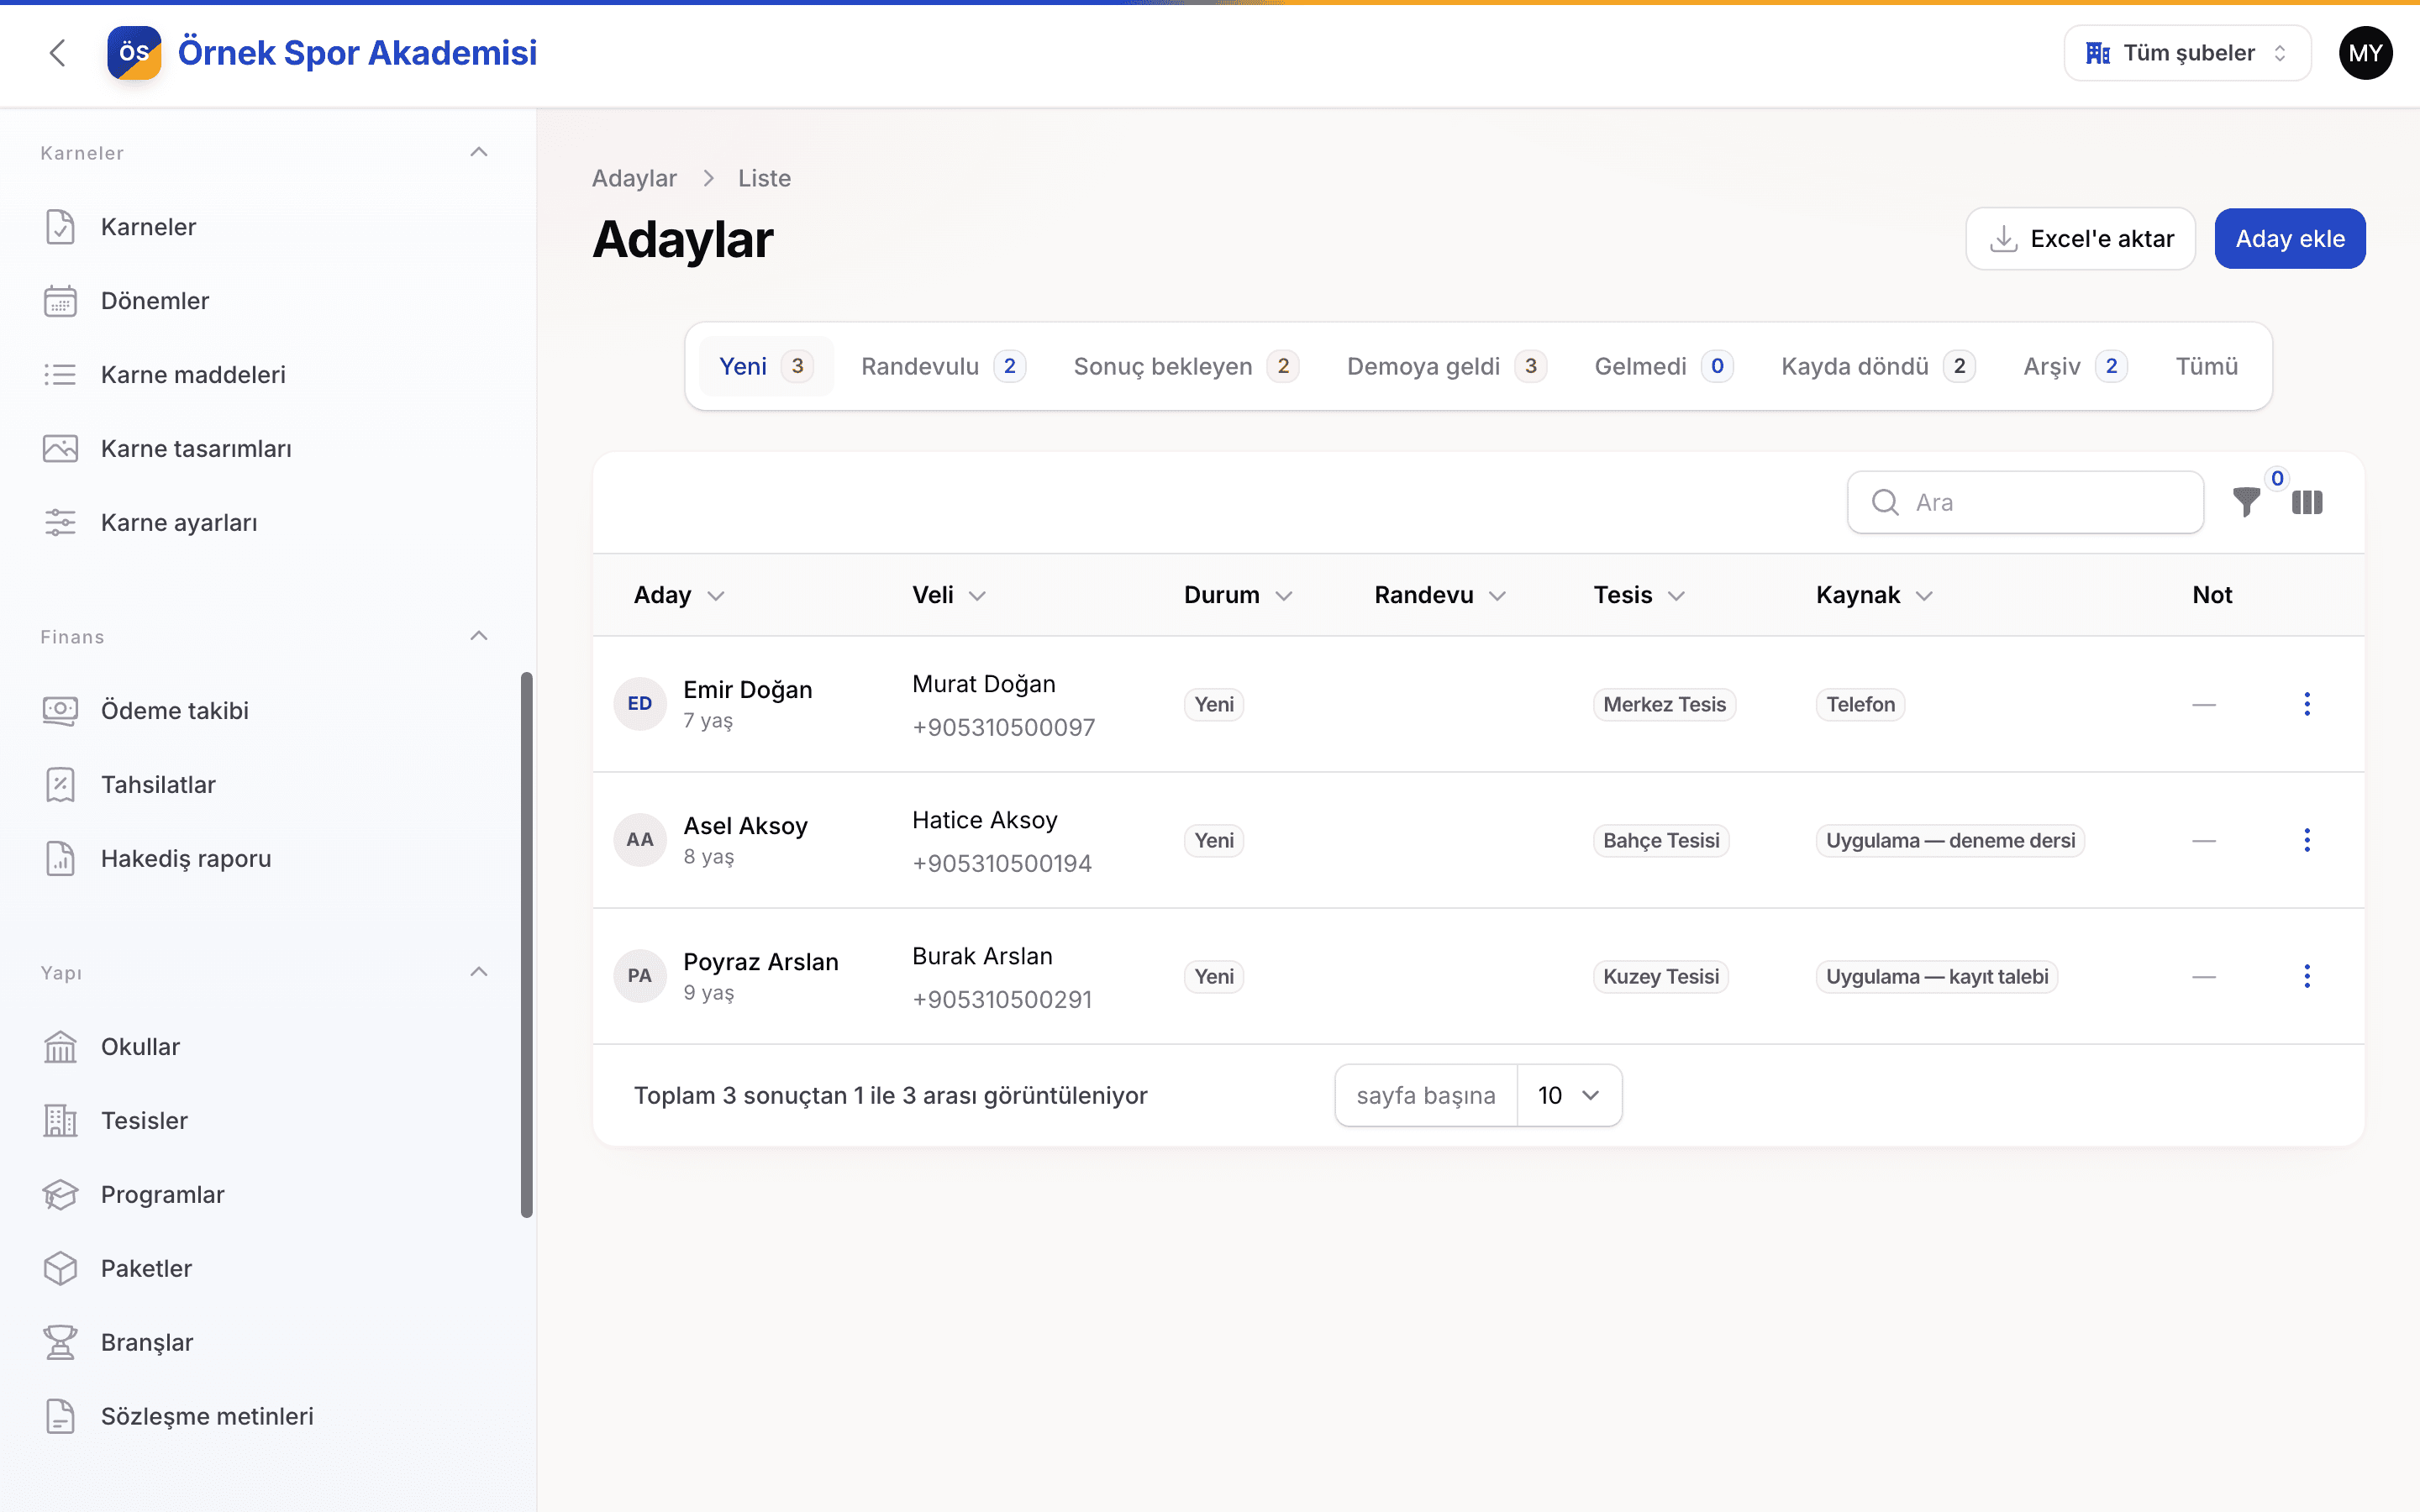Click the Programlar graduation cap icon
Screen dimensions: 2420x1512
coord(60,1195)
